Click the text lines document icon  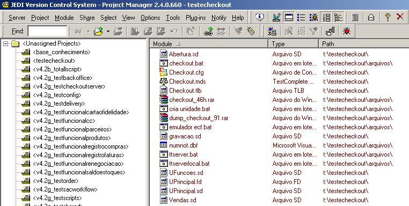point(354,18)
